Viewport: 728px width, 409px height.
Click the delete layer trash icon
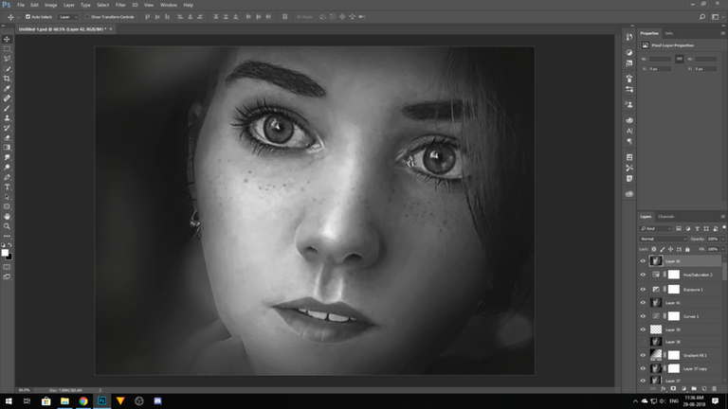coord(715,388)
